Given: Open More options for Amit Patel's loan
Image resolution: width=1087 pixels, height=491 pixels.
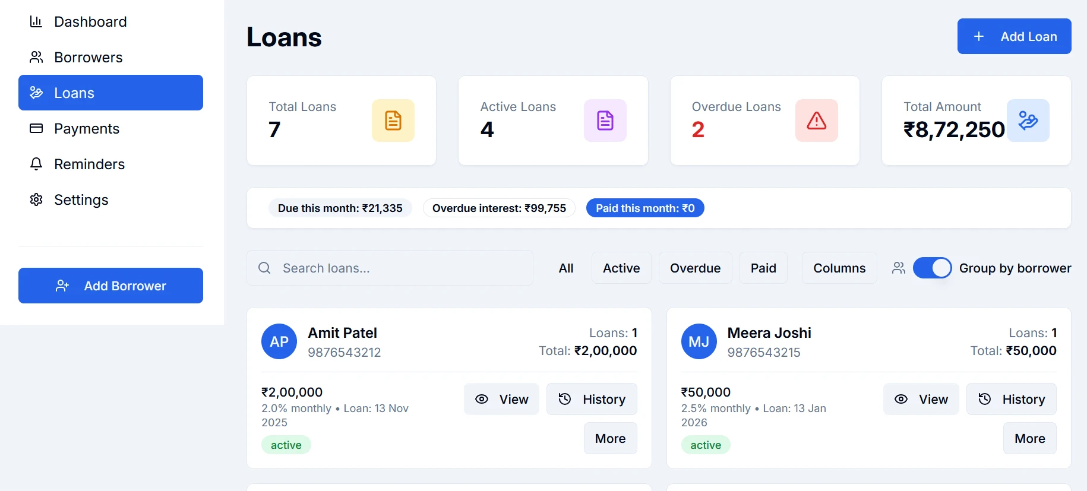Looking at the screenshot, I should coord(610,438).
